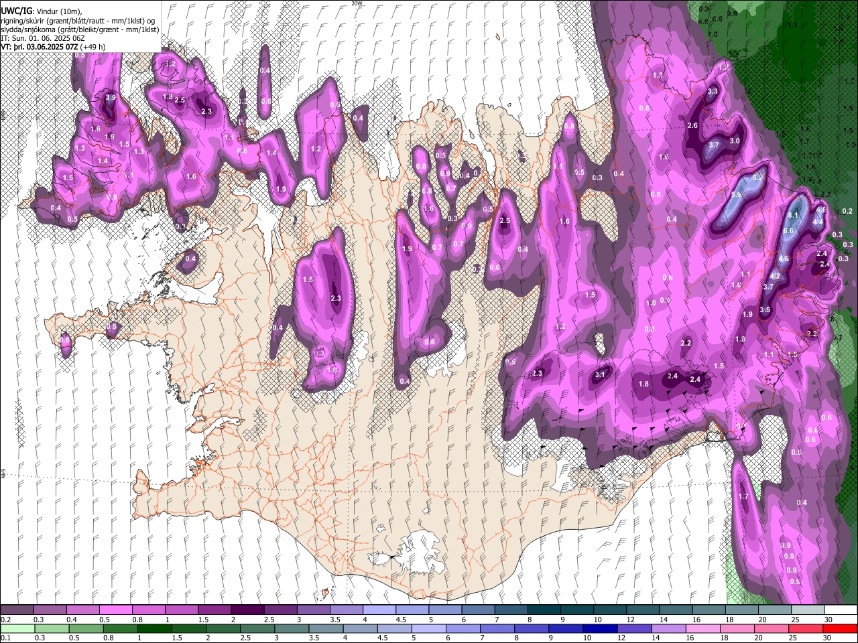This screenshot has width=858, height=643.
Task: Click the 4.8 value near the east coast
Action: click(821, 210)
